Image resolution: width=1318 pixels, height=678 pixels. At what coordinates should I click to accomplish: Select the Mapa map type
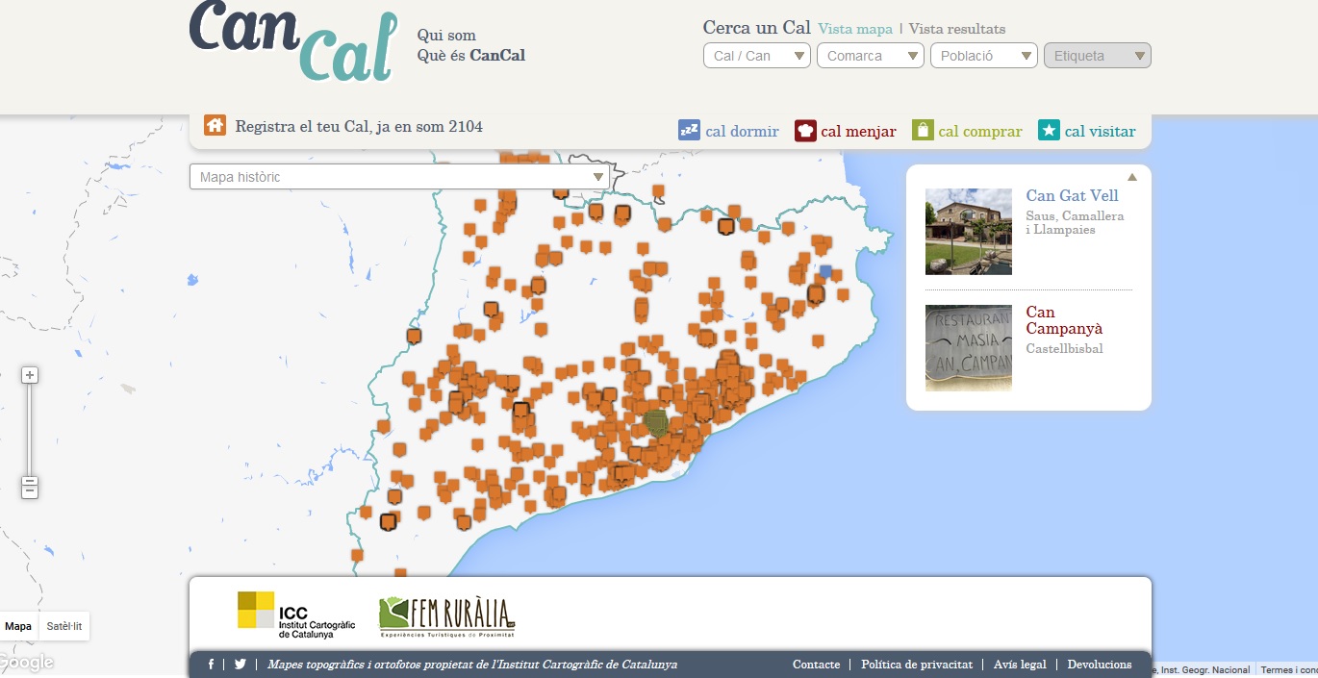click(x=18, y=626)
